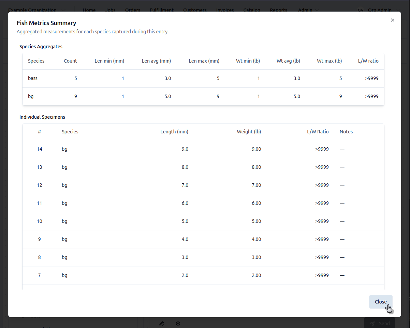The width and height of the screenshot is (410, 328).
Task: Open the Admin dropdown menu
Action: click(308, 10)
